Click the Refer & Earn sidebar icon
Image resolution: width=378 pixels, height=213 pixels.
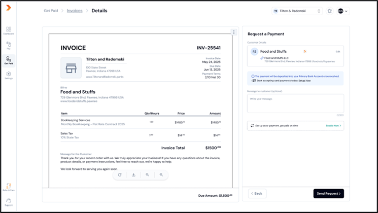click(x=9, y=187)
